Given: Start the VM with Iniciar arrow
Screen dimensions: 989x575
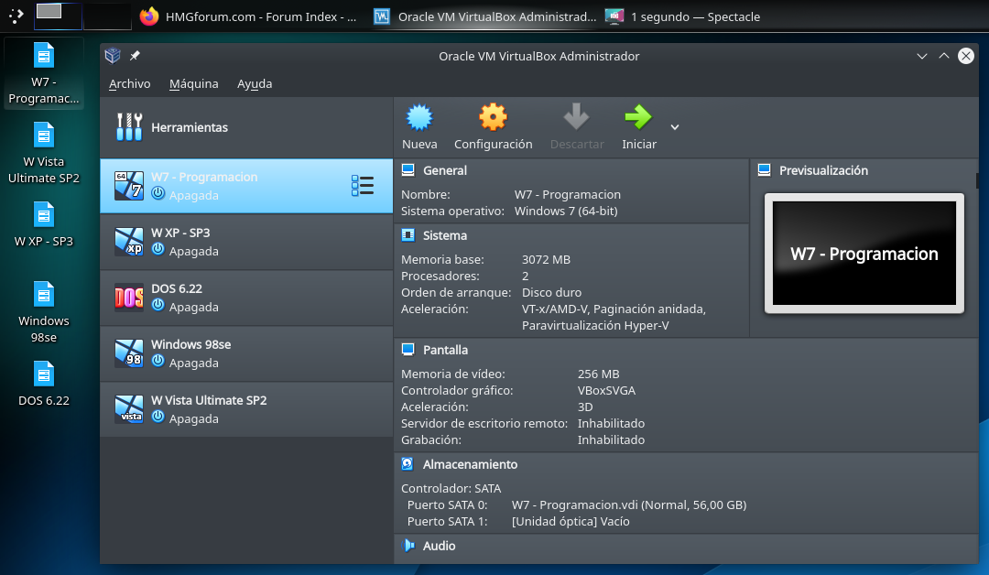Looking at the screenshot, I should tap(638, 117).
